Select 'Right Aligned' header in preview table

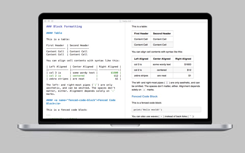point(183,59)
